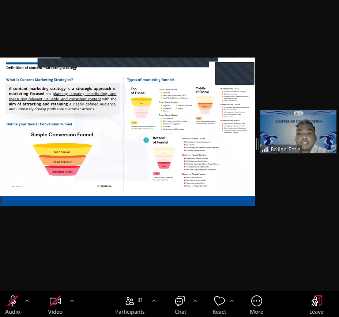Unmute the microphone via the Audio icon
This screenshot has width=339, height=317.
click(13, 301)
